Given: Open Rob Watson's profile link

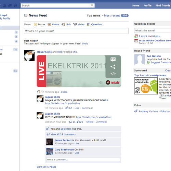Looking at the screenshot, I should tap(154, 56).
